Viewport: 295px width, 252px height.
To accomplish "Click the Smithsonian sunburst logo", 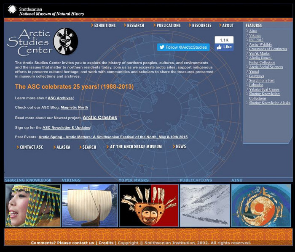I will click(x=12, y=9).
